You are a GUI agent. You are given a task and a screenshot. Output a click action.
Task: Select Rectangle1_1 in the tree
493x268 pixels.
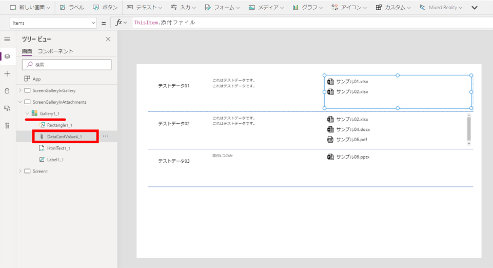coord(60,125)
